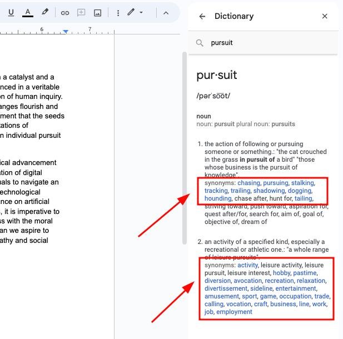Open the synonym link trailing

[x=240, y=191]
